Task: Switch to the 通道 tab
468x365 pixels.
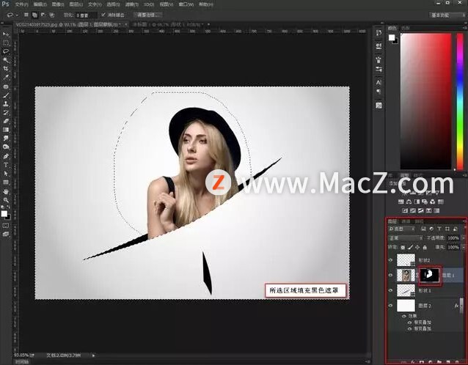Action: point(406,221)
